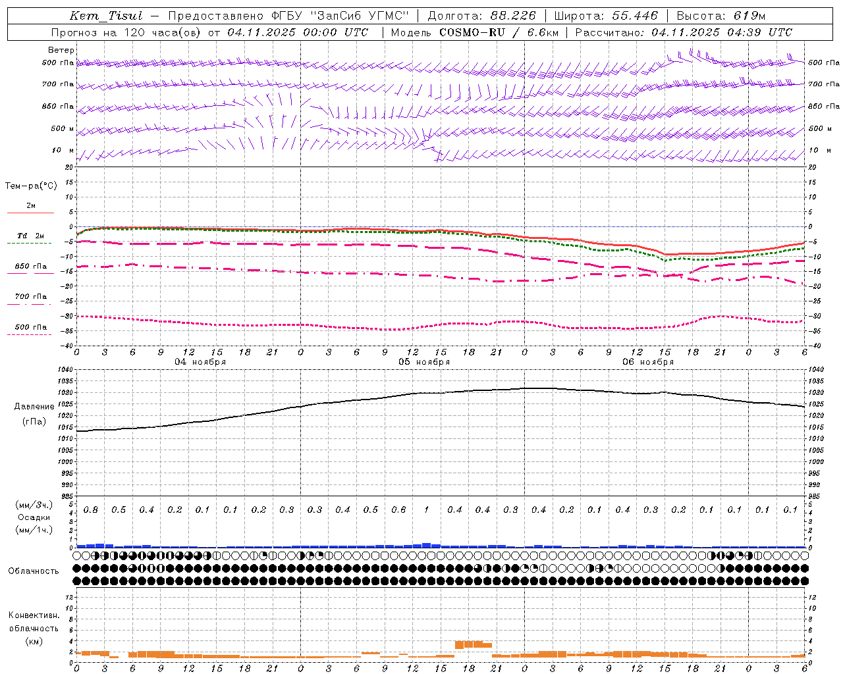Click the 2м line sample in the temperature legend
Screen dimensions: 843x674
coord(30,213)
